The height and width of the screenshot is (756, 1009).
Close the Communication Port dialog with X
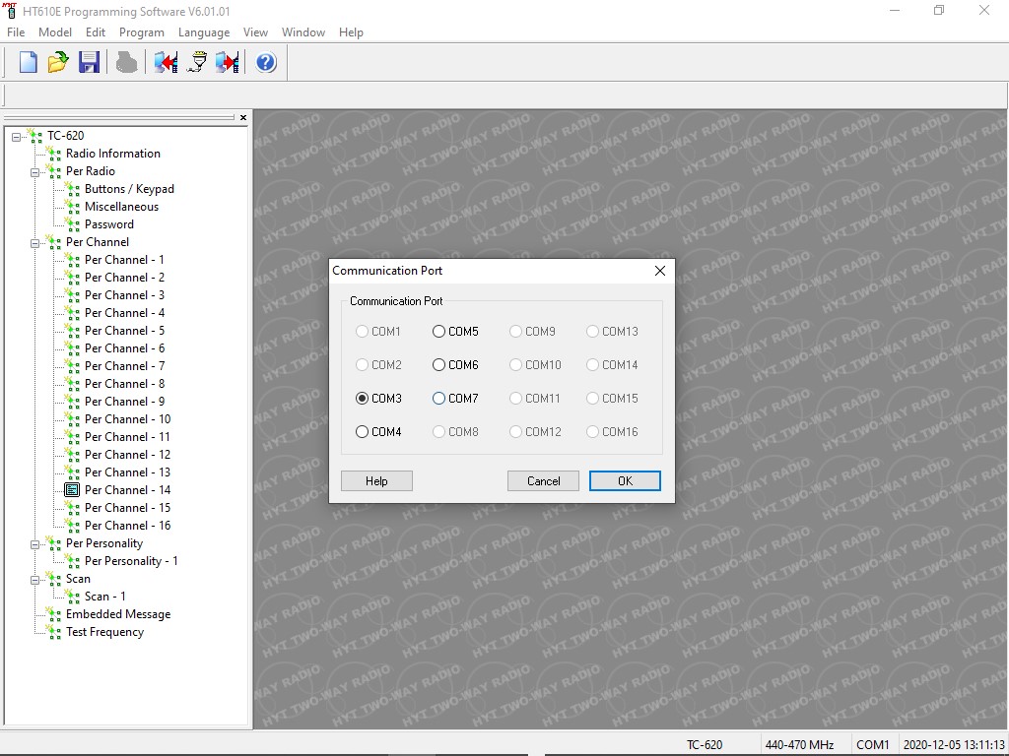(659, 271)
